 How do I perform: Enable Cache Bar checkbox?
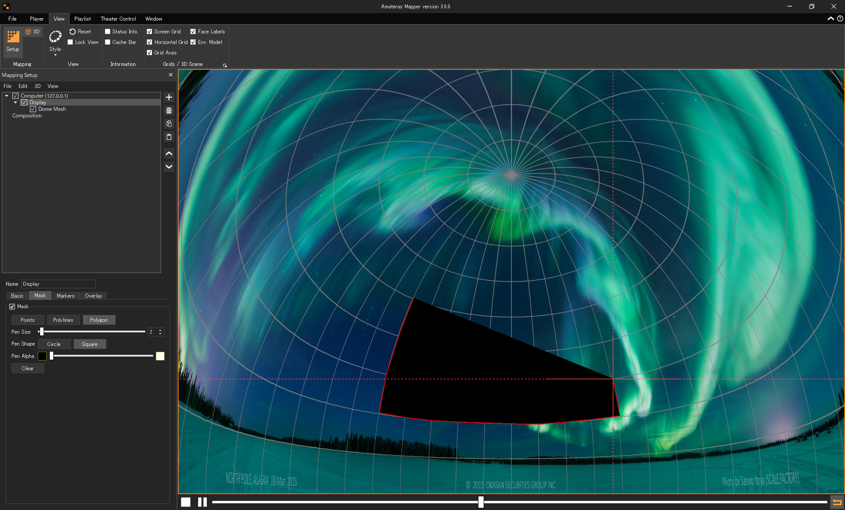107,42
